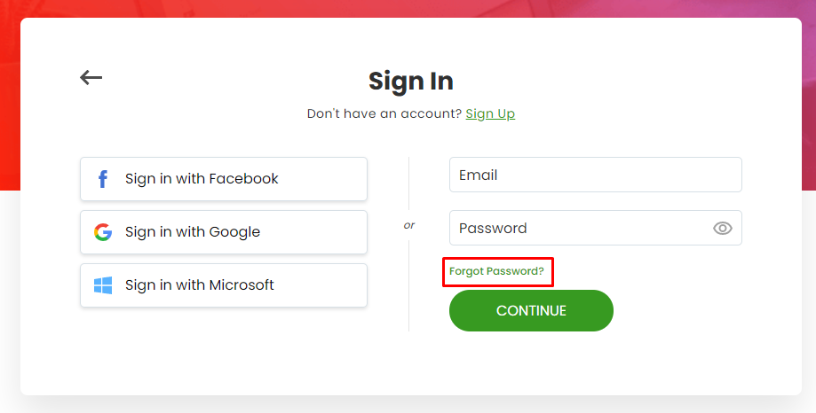Click the 'Sign In' heading

(x=411, y=82)
